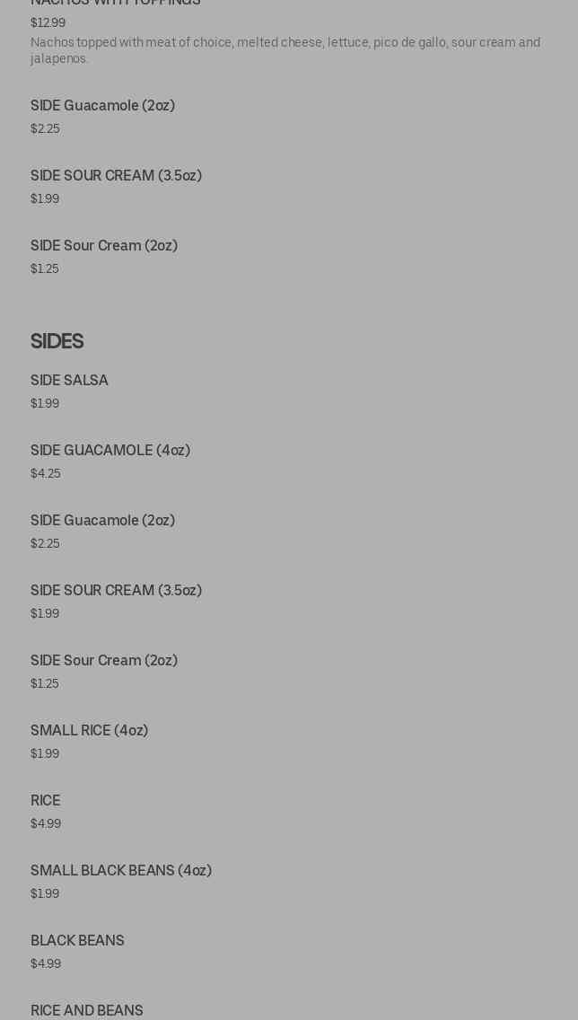
Task: Select SIDE Guacamole (2oz) under the SIDES heading
Action: tap(102, 521)
